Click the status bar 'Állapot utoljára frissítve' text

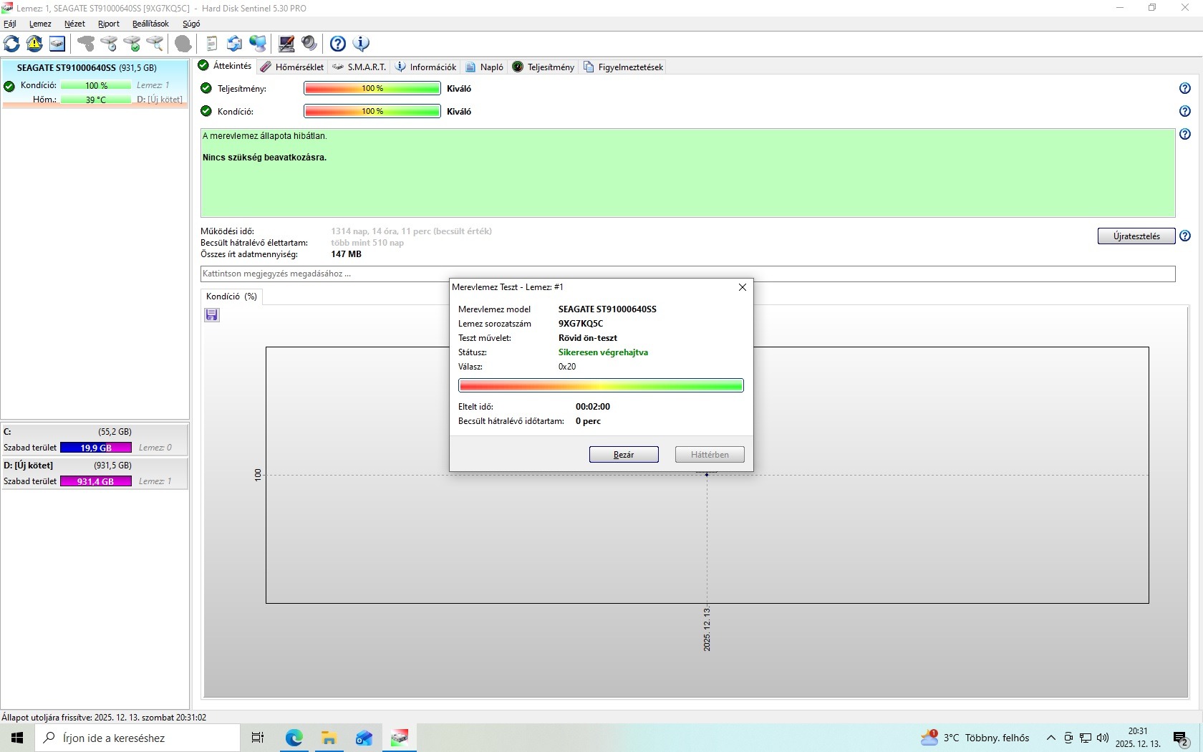click(x=104, y=717)
